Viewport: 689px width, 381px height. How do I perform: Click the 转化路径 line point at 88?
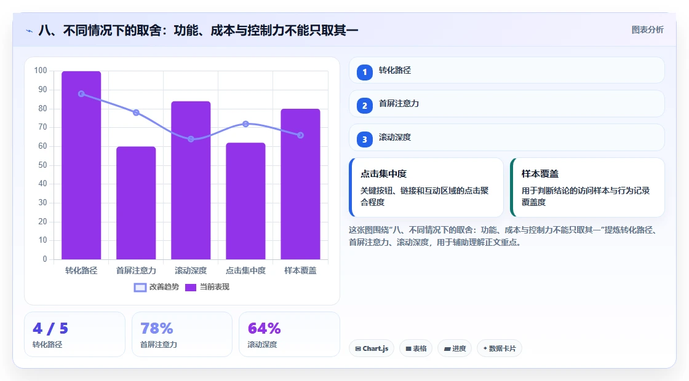click(x=81, y=94)
